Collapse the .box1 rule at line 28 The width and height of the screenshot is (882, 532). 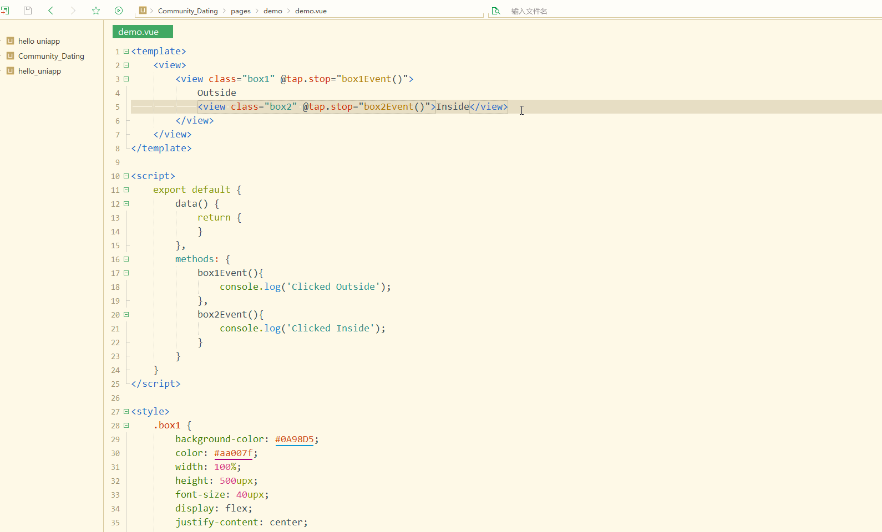pos(126,425)
